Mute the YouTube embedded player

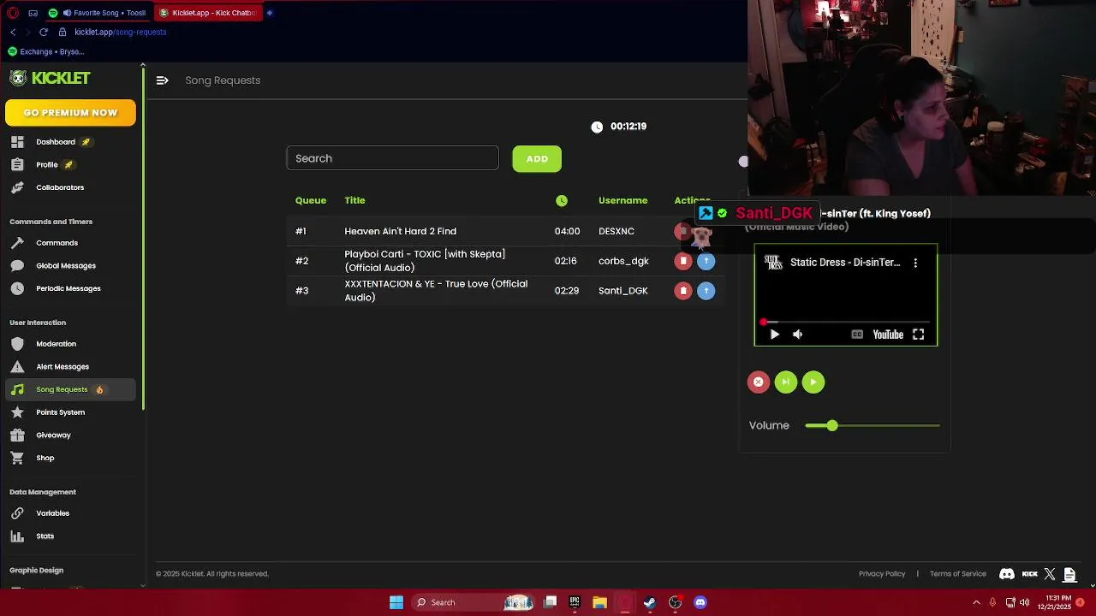coord(798,335)
